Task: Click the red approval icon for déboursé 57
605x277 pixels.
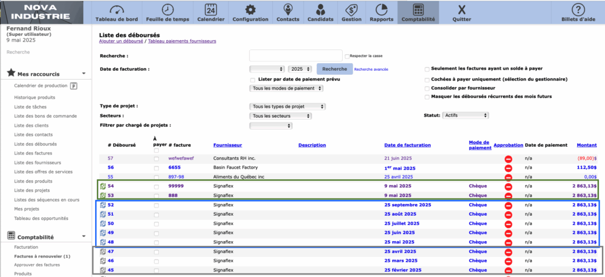Action: (508, 159)
